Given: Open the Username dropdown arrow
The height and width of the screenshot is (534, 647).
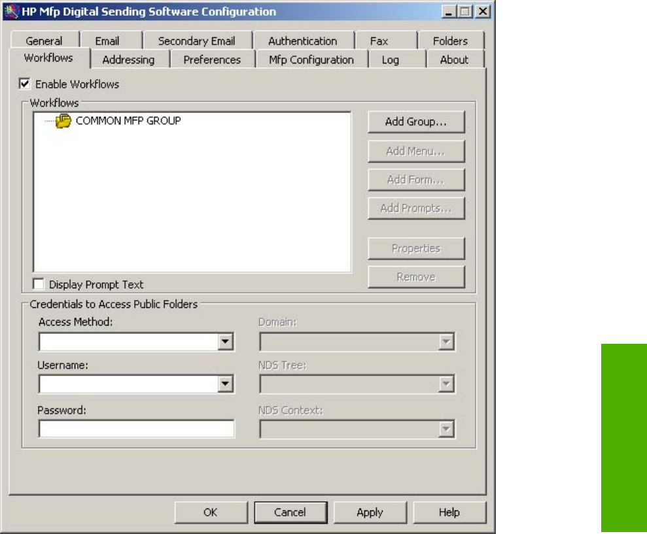Looking at the screenshot, I should coord(225,384).
